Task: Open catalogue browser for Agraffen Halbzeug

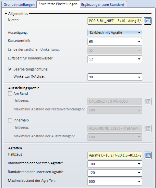Action: coord(148,156)
